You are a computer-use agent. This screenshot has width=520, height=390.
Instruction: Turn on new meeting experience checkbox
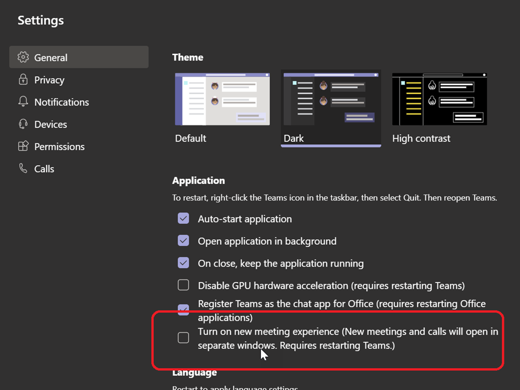pos(183,338)
